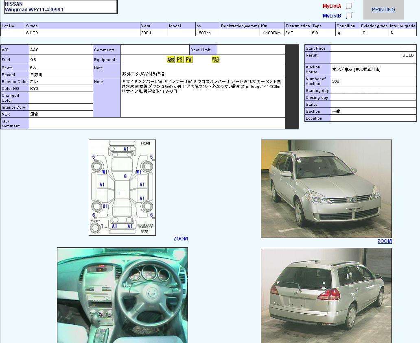Click the 'MyListB' label text
420x343 pixels.
[x=332, y=16]
